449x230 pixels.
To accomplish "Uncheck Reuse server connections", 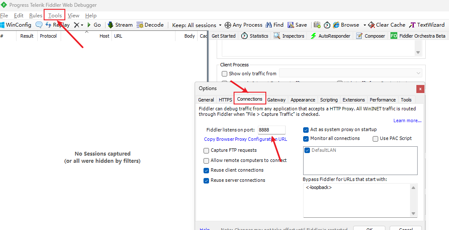I will click(206, 181).
